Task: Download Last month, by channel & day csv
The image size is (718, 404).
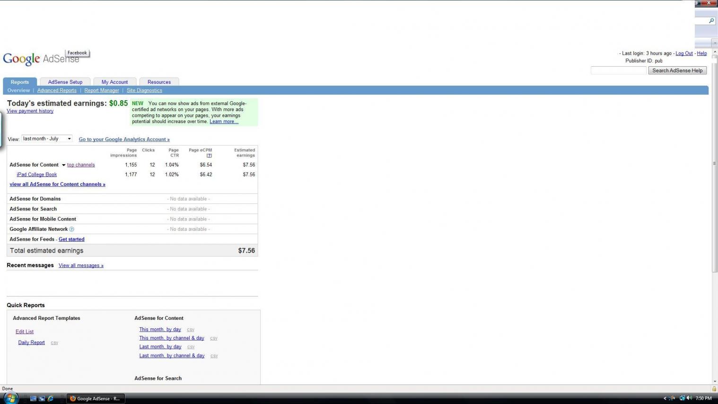Action: click(214, 356)
